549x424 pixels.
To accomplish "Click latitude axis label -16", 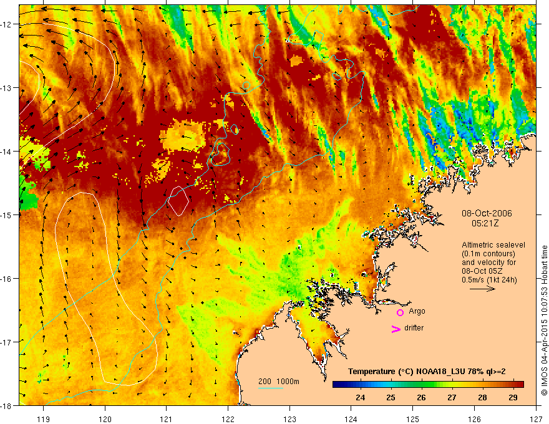I will click(6, 279).
